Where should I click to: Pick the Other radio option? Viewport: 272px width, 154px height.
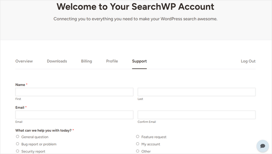coord(138,151)
